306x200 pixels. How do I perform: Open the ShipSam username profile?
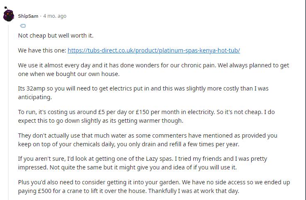tap(28, 16)
